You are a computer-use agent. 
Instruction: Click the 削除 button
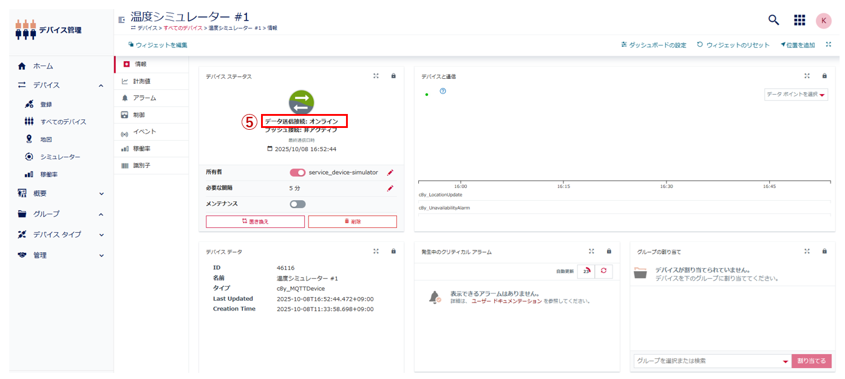click(352, 221)
